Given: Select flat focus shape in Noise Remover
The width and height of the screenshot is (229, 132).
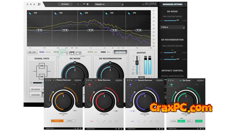Looking at the screenshot, I should click(x=92, y=121).
